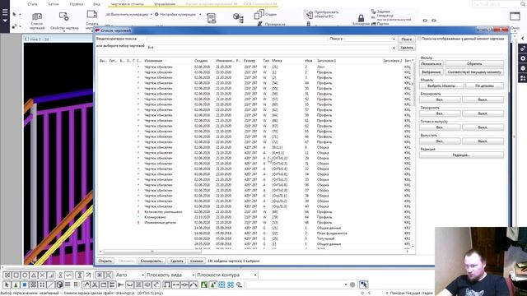Open the Вид ribbon tab

coord(96,4)
